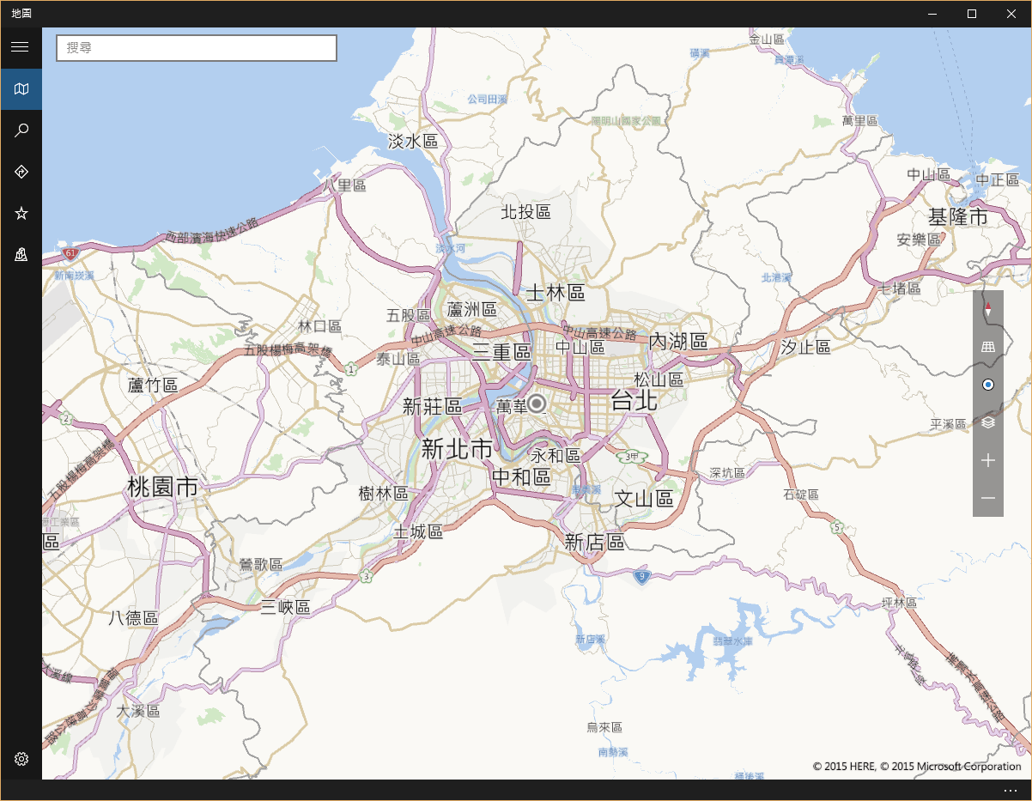
Task: Click the 松山區 district label
Action: tap(659, 379)
